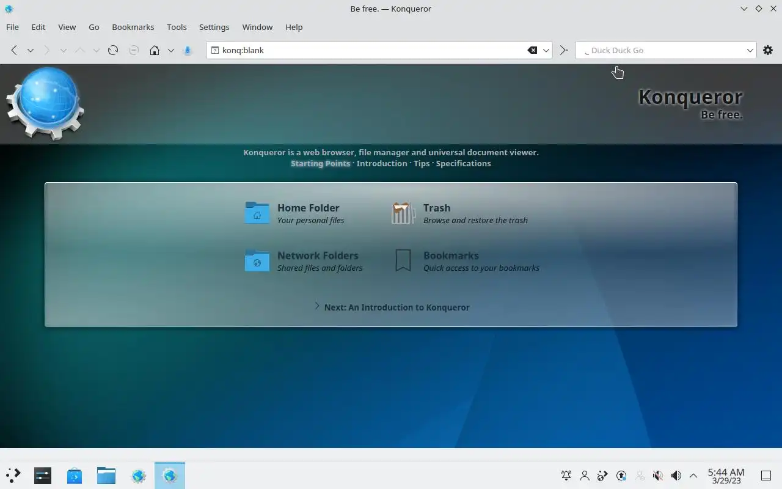Click the muted speaker tray icon
The image size is (782, 489).
[658, 475]
